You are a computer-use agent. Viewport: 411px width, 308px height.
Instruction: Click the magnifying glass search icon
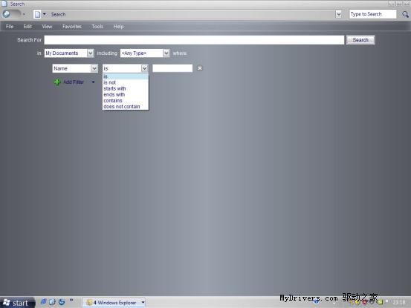coord(405,14)
